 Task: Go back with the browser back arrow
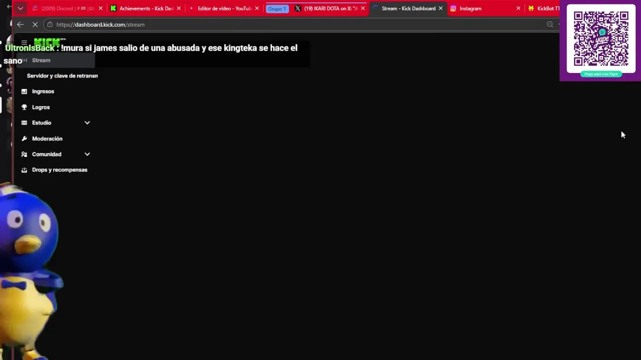click(x=20, y=24)
